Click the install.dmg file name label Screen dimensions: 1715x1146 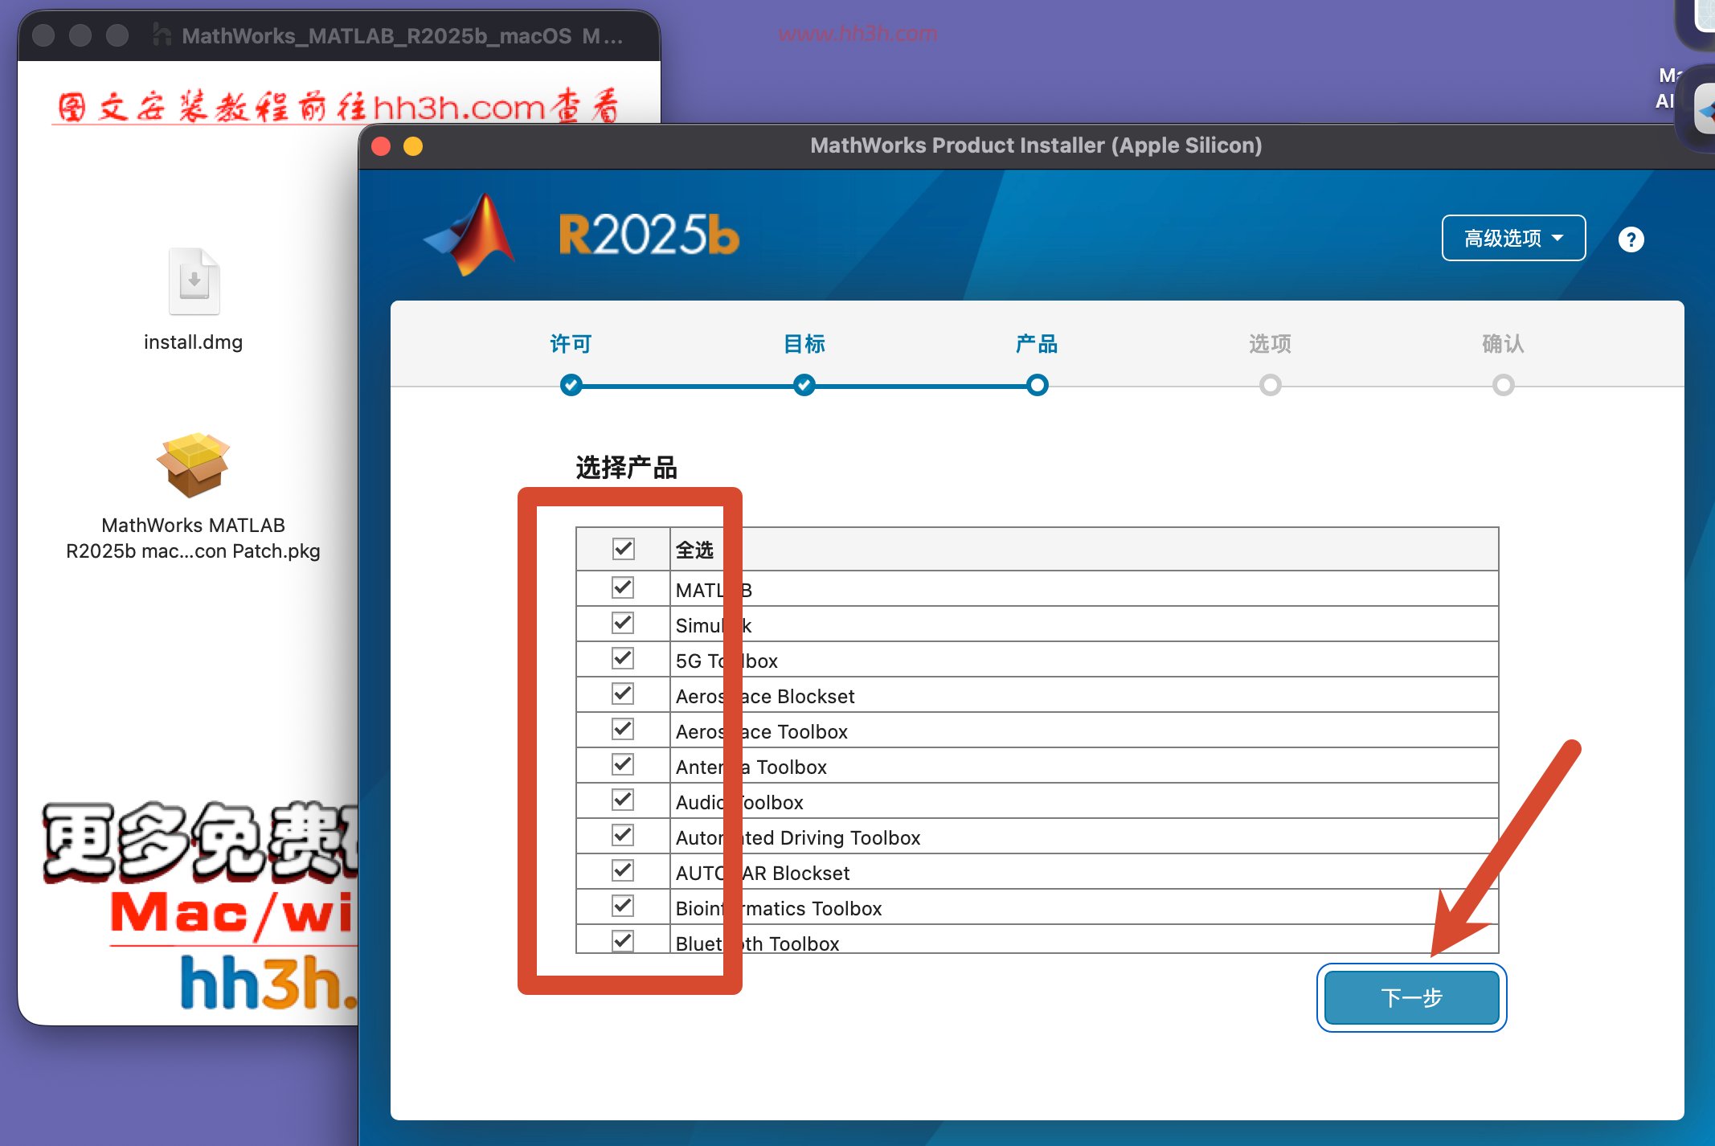pyautogui.click(x=193, y=342)
